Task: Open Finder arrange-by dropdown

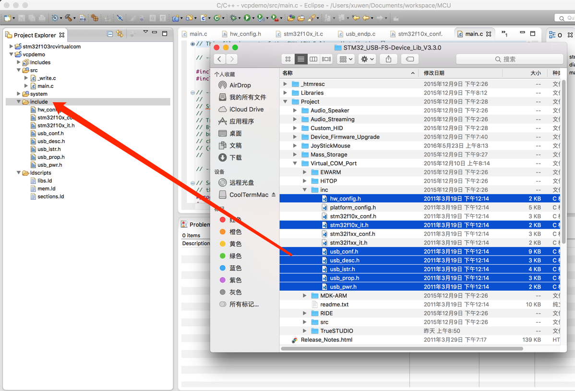Action: [x=346, y=59]
